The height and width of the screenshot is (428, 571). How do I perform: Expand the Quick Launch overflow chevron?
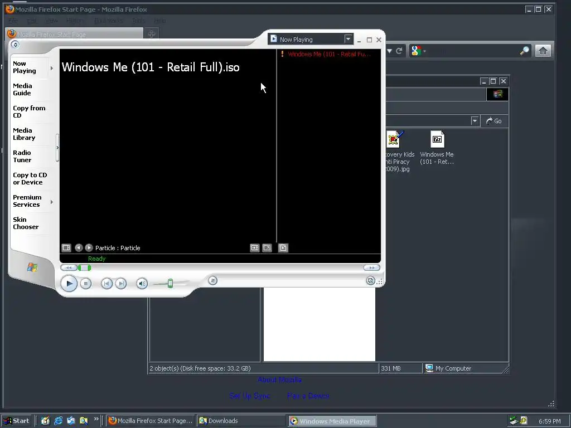click(96, 419)
